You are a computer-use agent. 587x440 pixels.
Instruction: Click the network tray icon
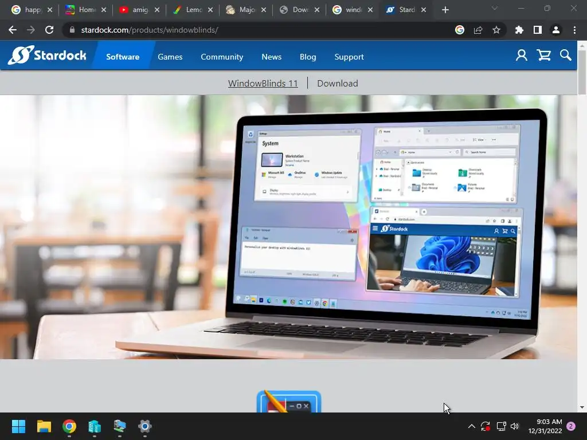tap(501, 426)
